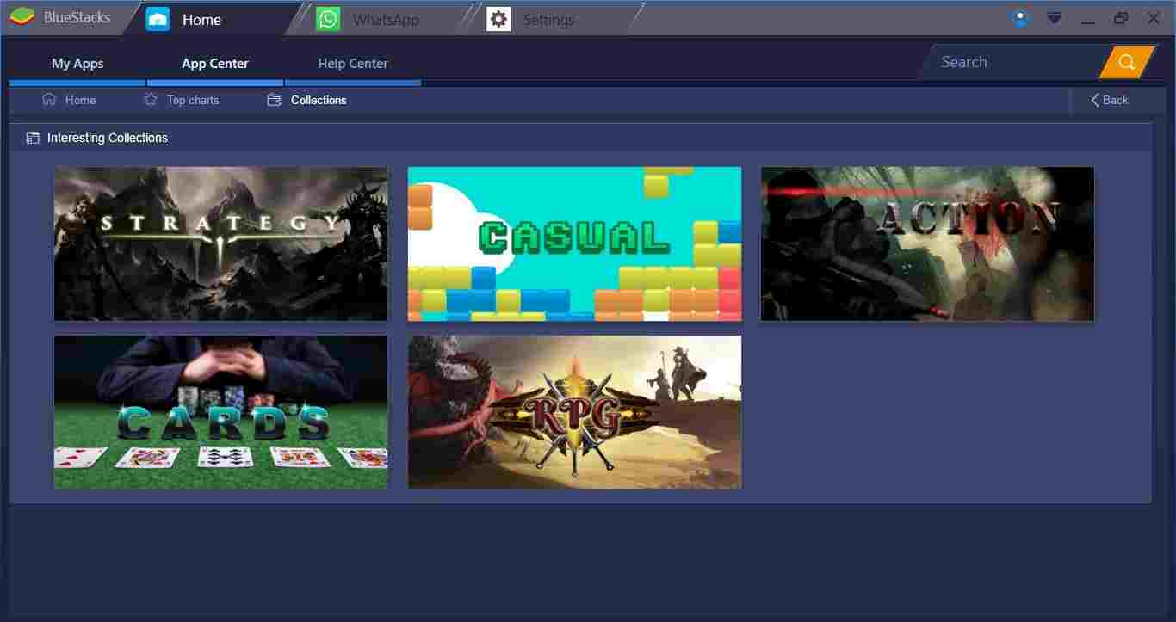The image size is (1176, 622).
Task: Click the orange search magnifier button
Action: click(x=1126, y=62)
